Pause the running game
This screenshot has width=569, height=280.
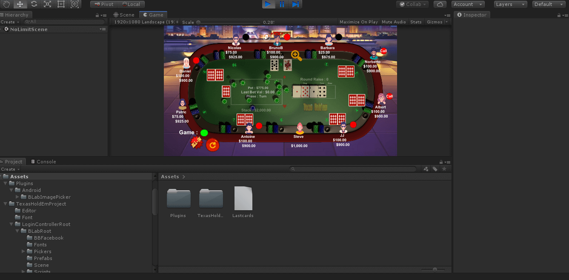(x=282, y=4)
